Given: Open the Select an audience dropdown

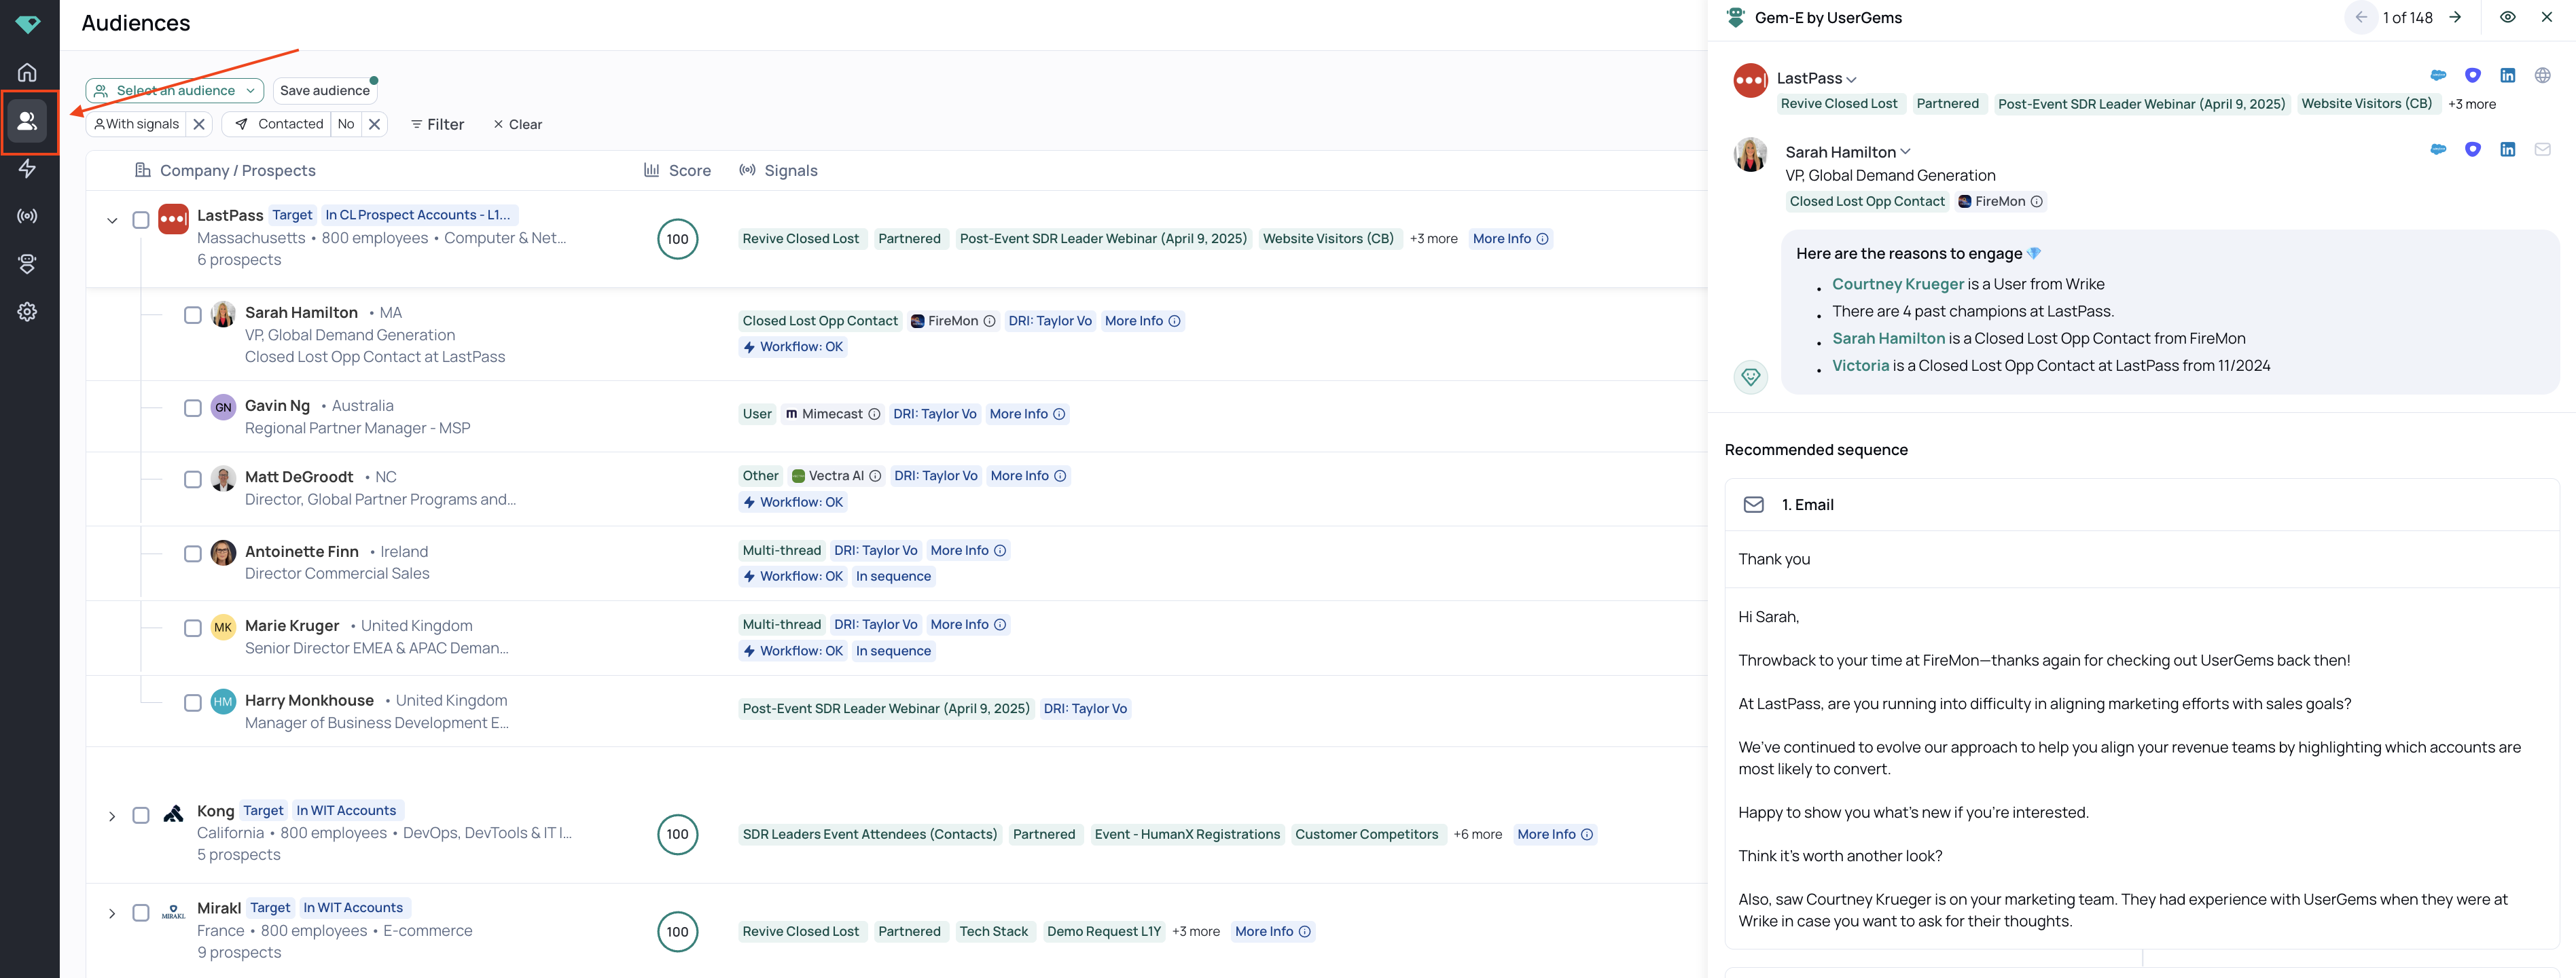Looking at the screenshot, I should (x=175, y=90).
